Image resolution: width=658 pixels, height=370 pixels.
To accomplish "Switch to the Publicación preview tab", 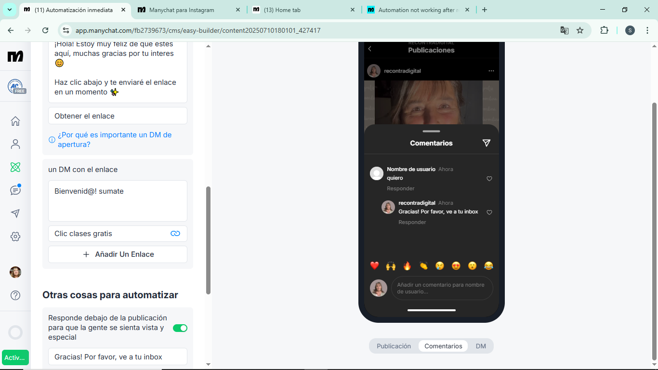I will [x=394, y=346].
